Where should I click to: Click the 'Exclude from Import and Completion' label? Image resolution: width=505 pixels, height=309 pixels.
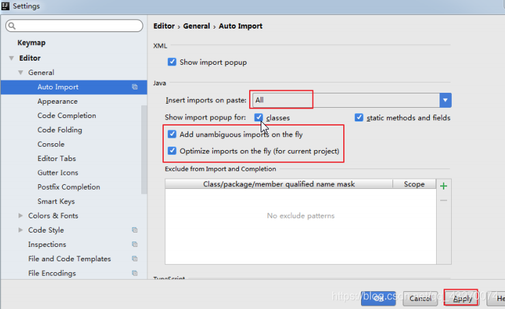(220, 169)
